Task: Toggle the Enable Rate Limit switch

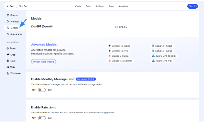Action: pos(42,118)
